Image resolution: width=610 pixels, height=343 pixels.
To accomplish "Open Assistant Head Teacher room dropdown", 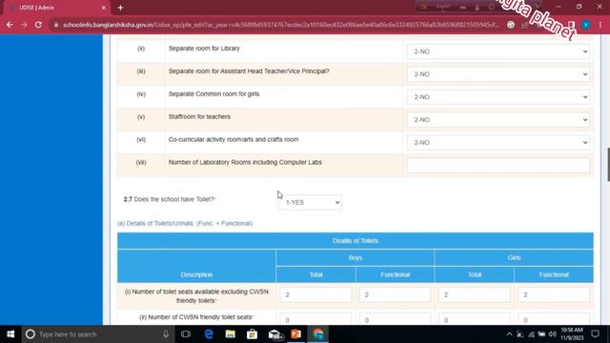I will [498, 74].
